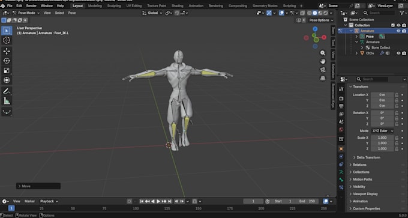The image size is (408, 218).
Task: Toggle viewport gizmos display button
Action: [269, 13]
